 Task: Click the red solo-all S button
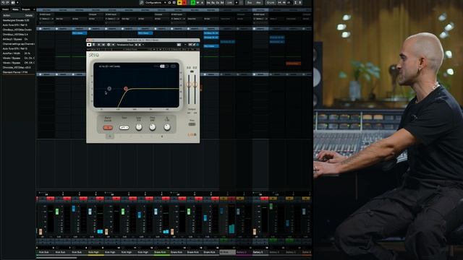184,2
